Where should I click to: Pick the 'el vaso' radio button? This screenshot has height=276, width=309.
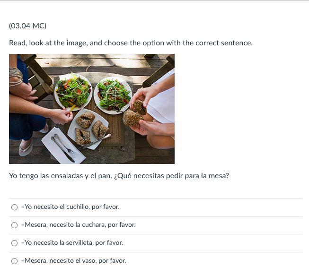(14, 261)
